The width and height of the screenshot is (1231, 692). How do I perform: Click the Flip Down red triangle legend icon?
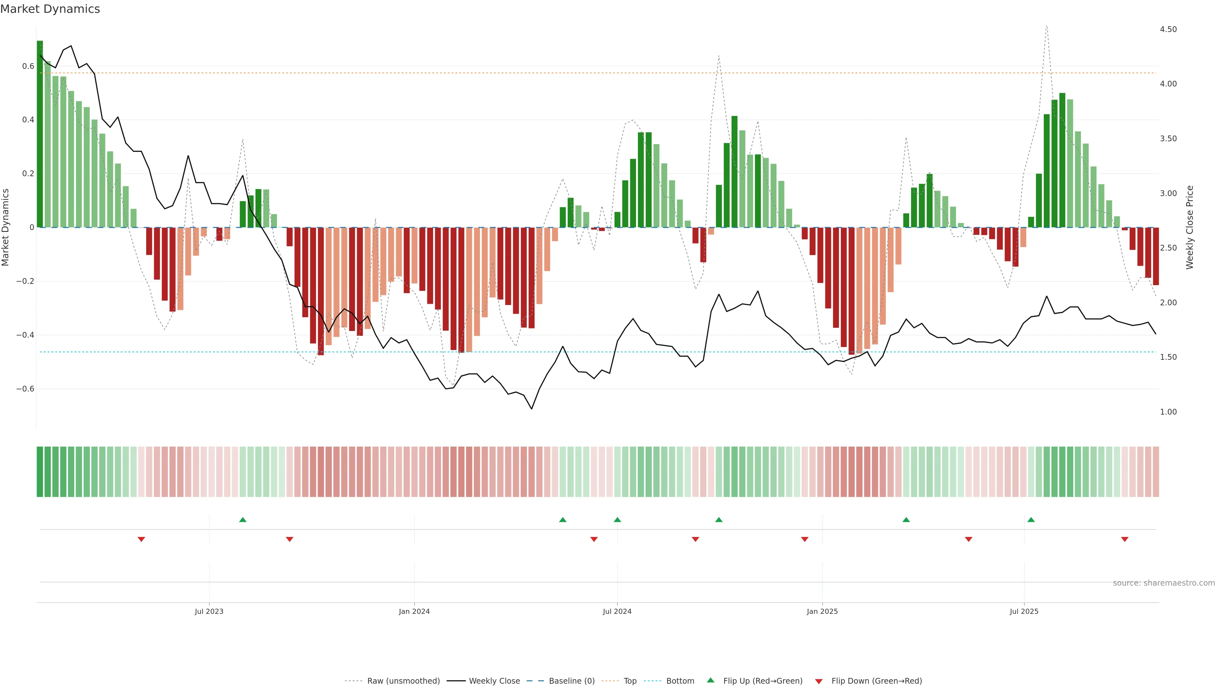click(819, 681)
